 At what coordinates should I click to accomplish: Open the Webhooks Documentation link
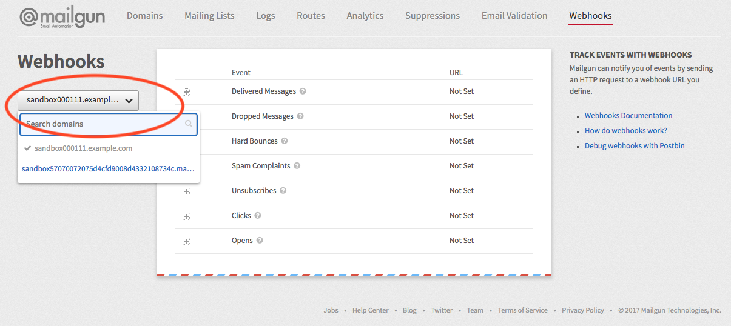[x=628, y=116]
